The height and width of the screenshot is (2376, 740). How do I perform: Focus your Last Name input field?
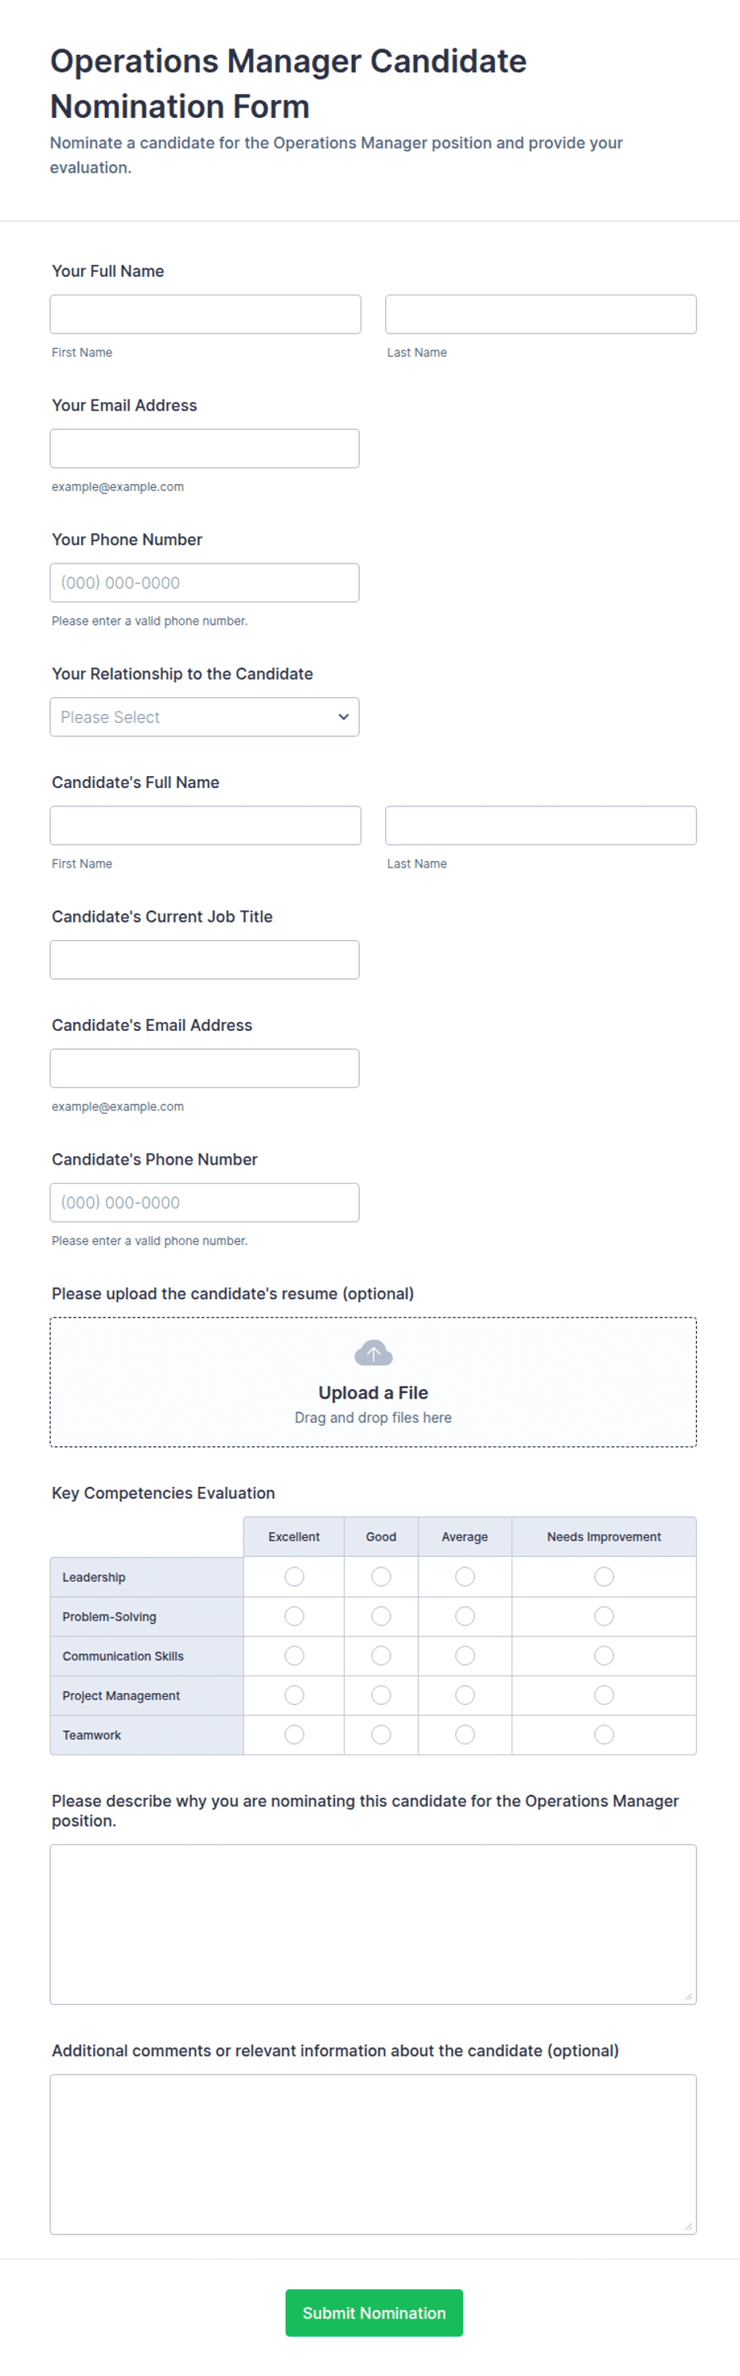tap(541, 314)
